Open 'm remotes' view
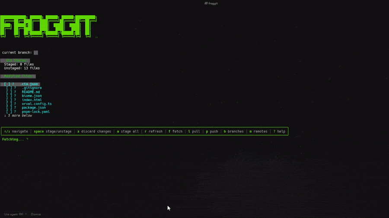The height and width of the screenshot is (218, 389). point(258,131)
